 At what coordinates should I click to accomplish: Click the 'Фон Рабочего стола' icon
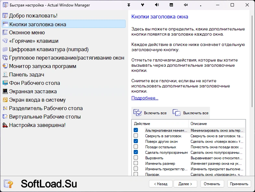point(5,83)
